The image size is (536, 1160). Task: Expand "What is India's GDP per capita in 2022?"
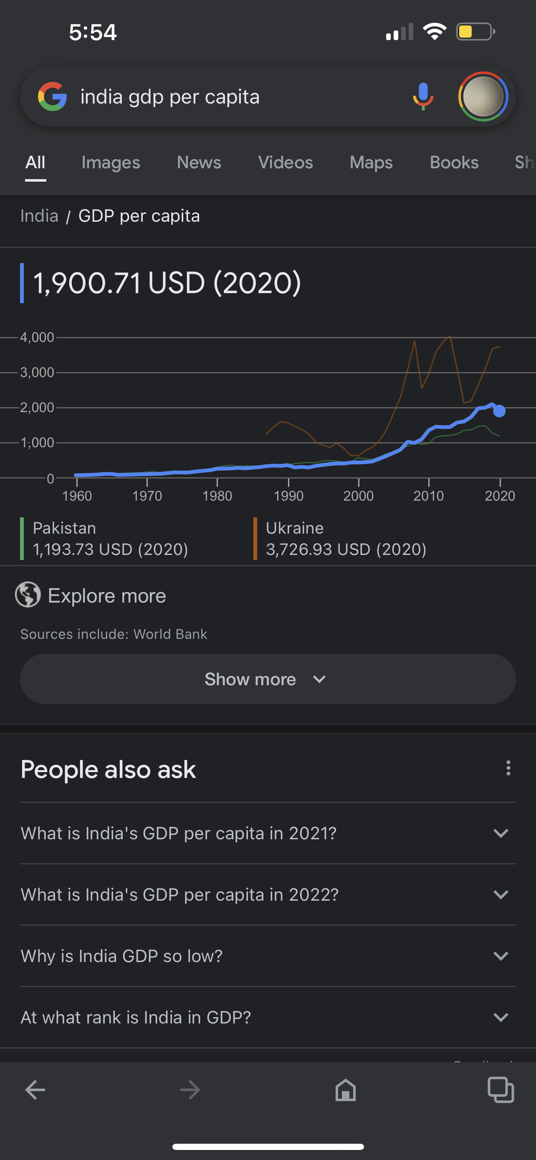click(x=268, y=894)
